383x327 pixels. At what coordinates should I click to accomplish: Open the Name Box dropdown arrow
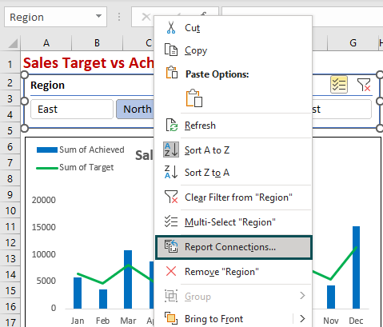click(x=98, y=17)
